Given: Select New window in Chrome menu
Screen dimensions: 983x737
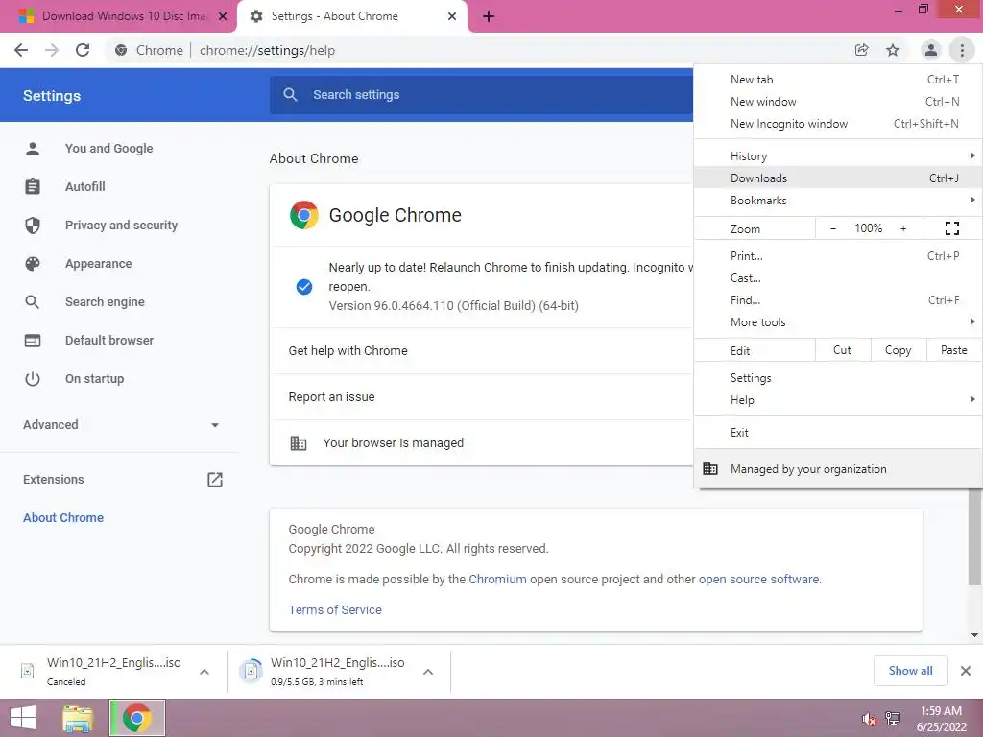Looking at the screenshot, I should tap(838, 102).
